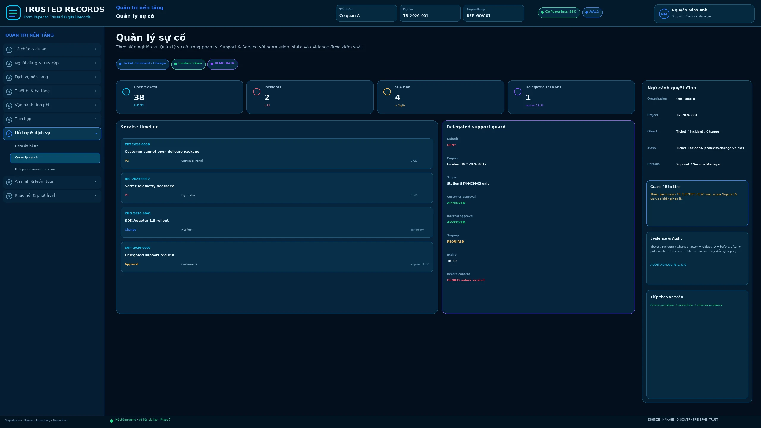Open the Repository selector REP-GOV-01
The height and width of the screenshot is (428, 761).
pos(493,13)
